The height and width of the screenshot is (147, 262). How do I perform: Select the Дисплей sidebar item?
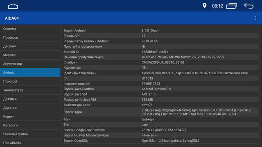30,46
